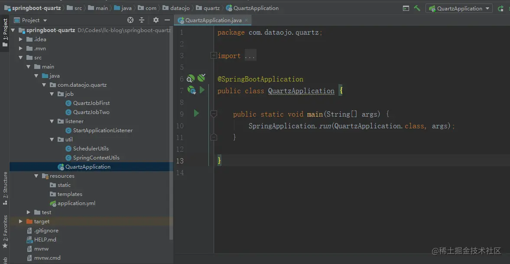Screen dimensions: 510x264
Task: Click the magnifier Spring gutter icon on line 6
Action: point(191,78)
